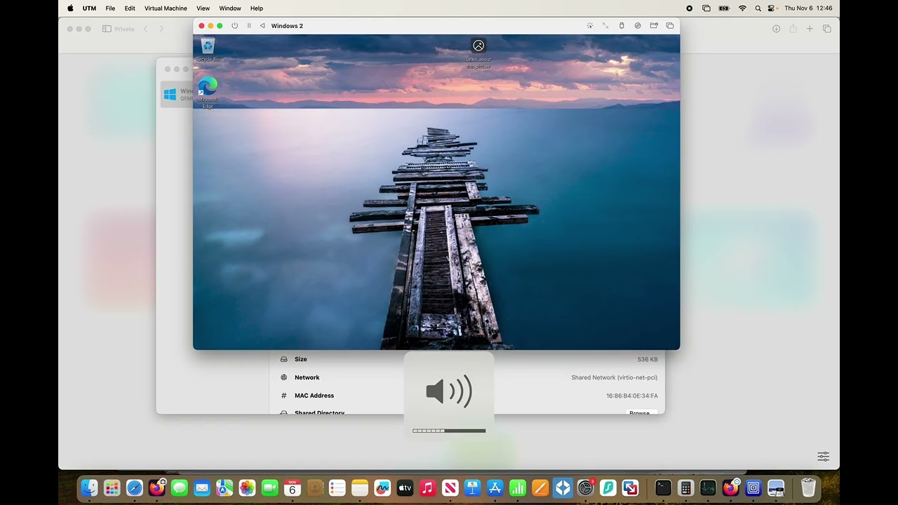Screen dimensions: 898x505
Task: Click the Network row label in UTM details
Action: click(307, 377)
